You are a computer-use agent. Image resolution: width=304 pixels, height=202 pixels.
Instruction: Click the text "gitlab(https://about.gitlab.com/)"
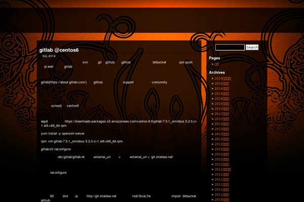64,82
